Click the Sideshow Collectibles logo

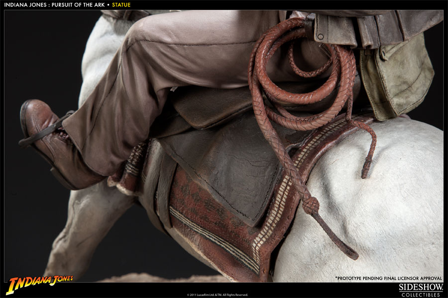[x=421, y=290]
